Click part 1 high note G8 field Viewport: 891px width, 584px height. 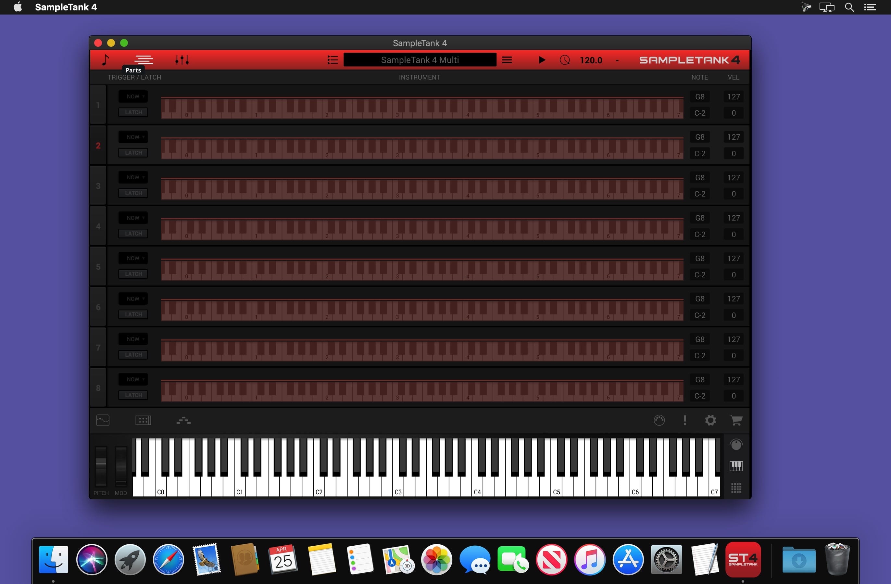700,97
